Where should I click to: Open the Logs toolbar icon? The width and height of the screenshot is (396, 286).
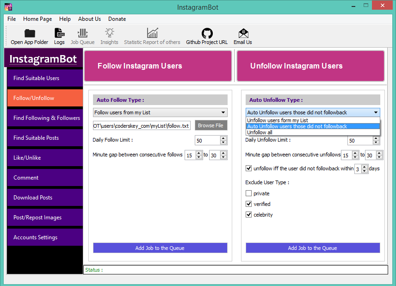(x=59, y=33)
